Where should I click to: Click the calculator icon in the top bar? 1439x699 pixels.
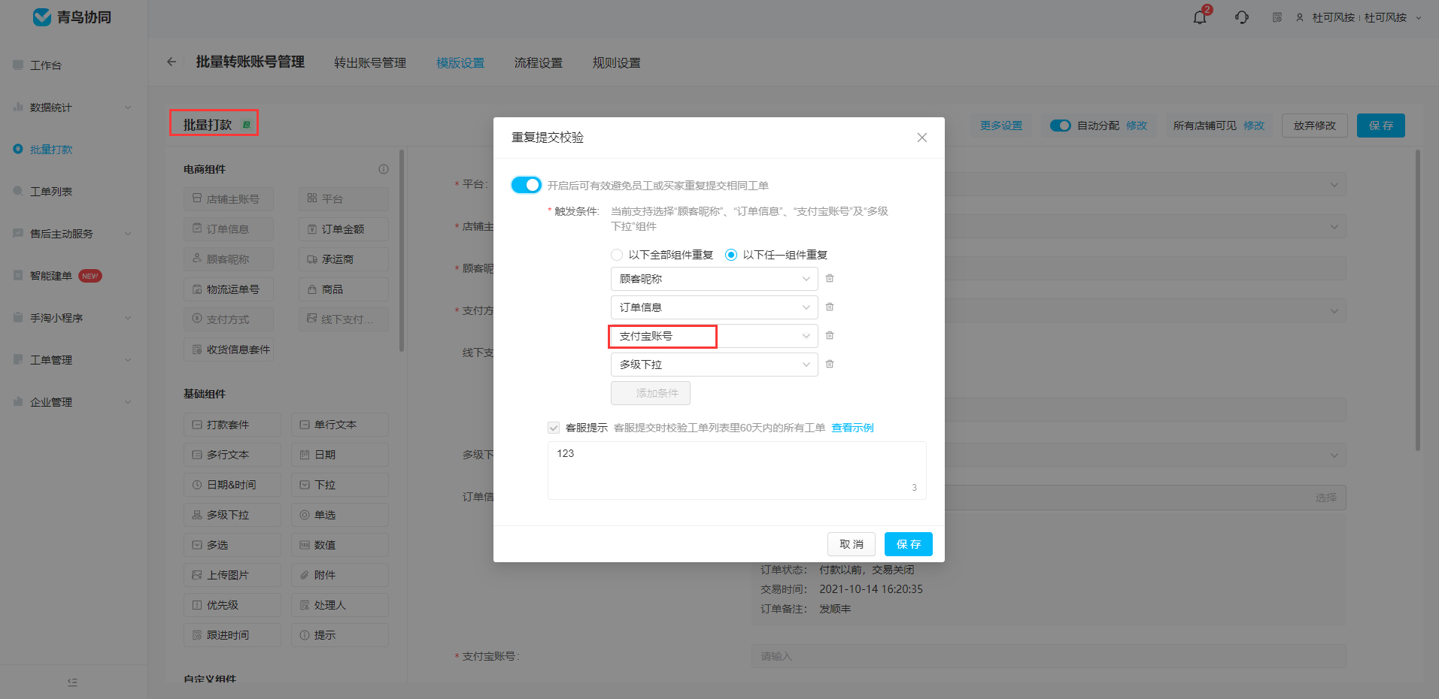click(1277, 17)
